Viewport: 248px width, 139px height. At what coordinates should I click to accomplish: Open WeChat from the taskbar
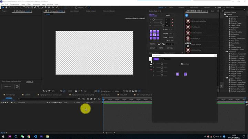click(22, 137)
